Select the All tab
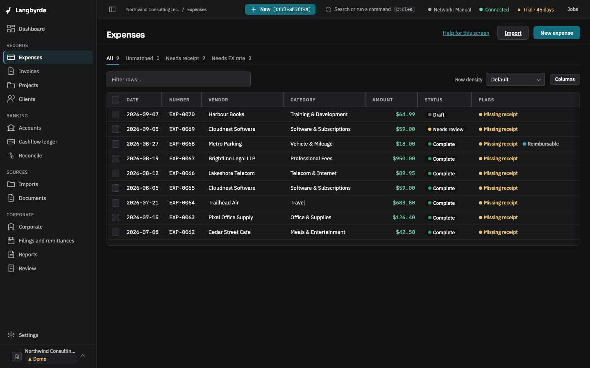Image resolution: width=590 pixels, height=368 pixels. [x=113, y=58]
